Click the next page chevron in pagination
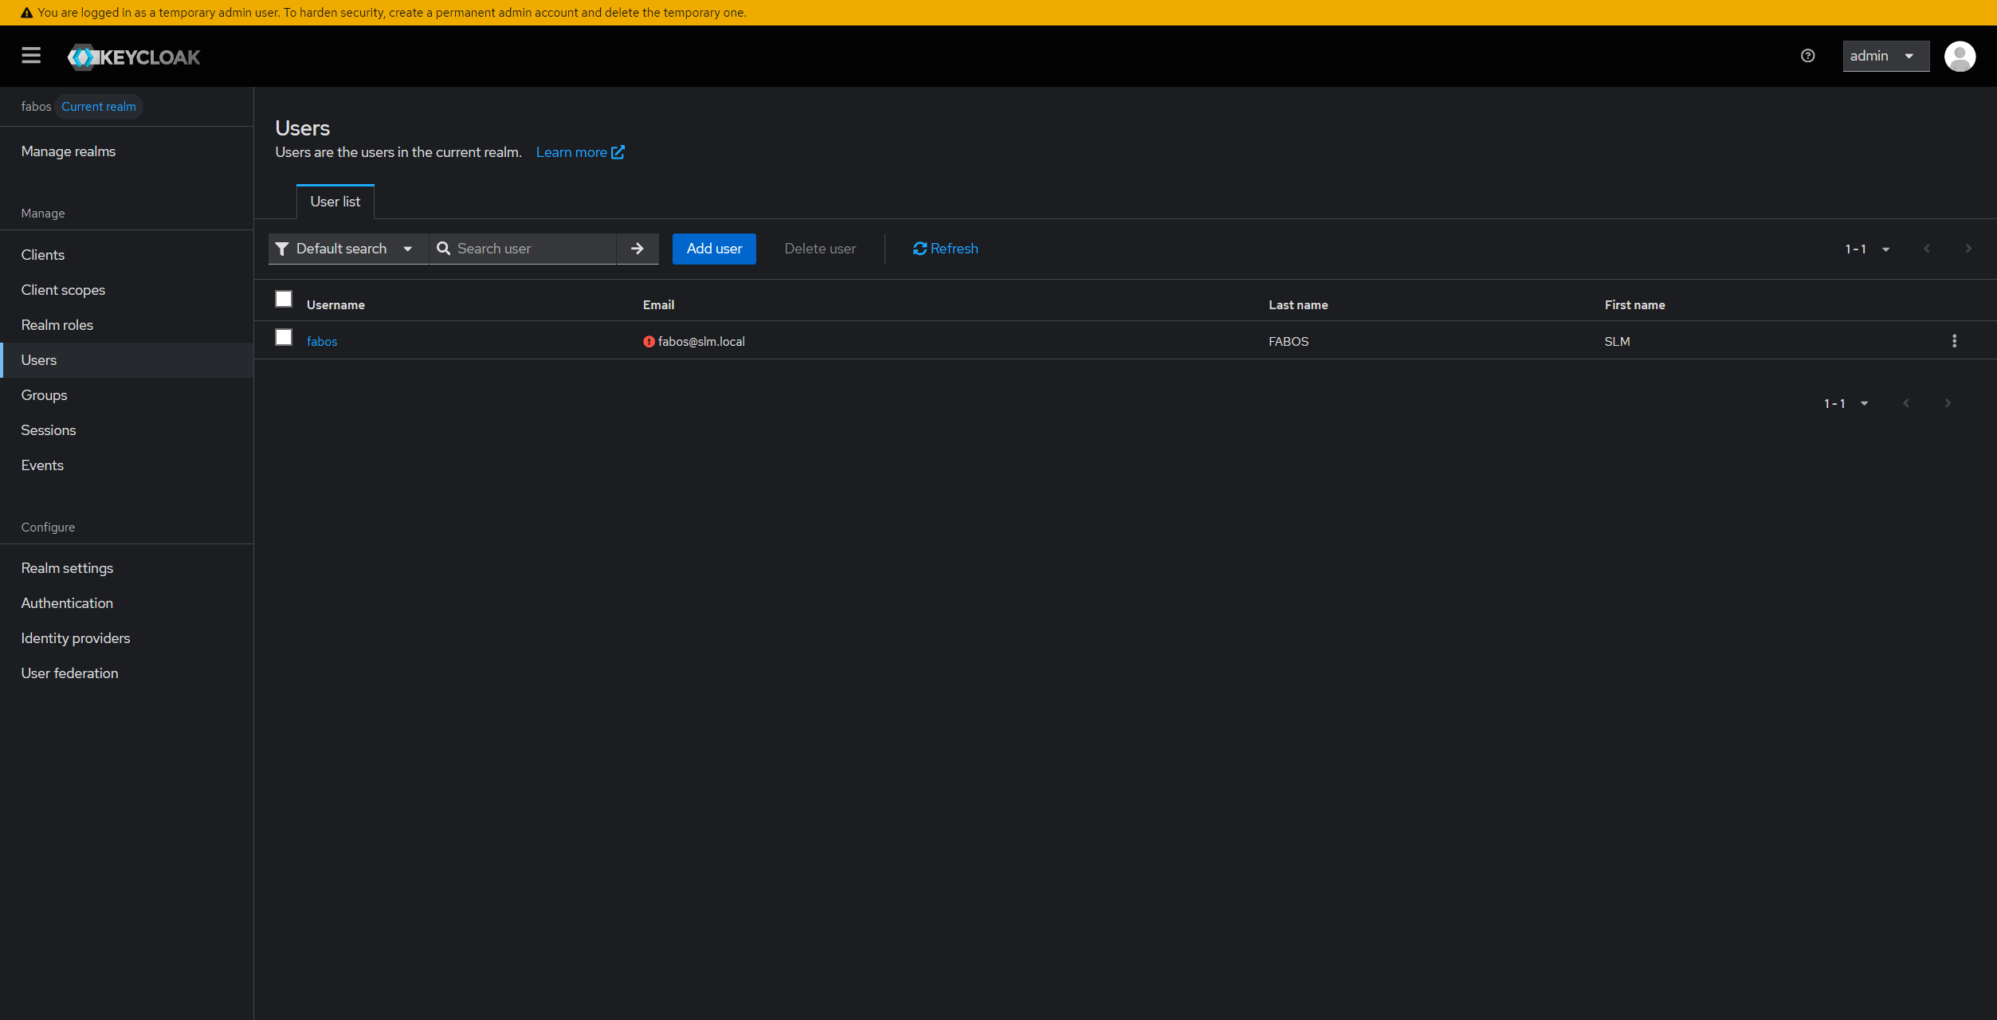This screenshot has width=1997, height=1020. tap(1968, 249)
